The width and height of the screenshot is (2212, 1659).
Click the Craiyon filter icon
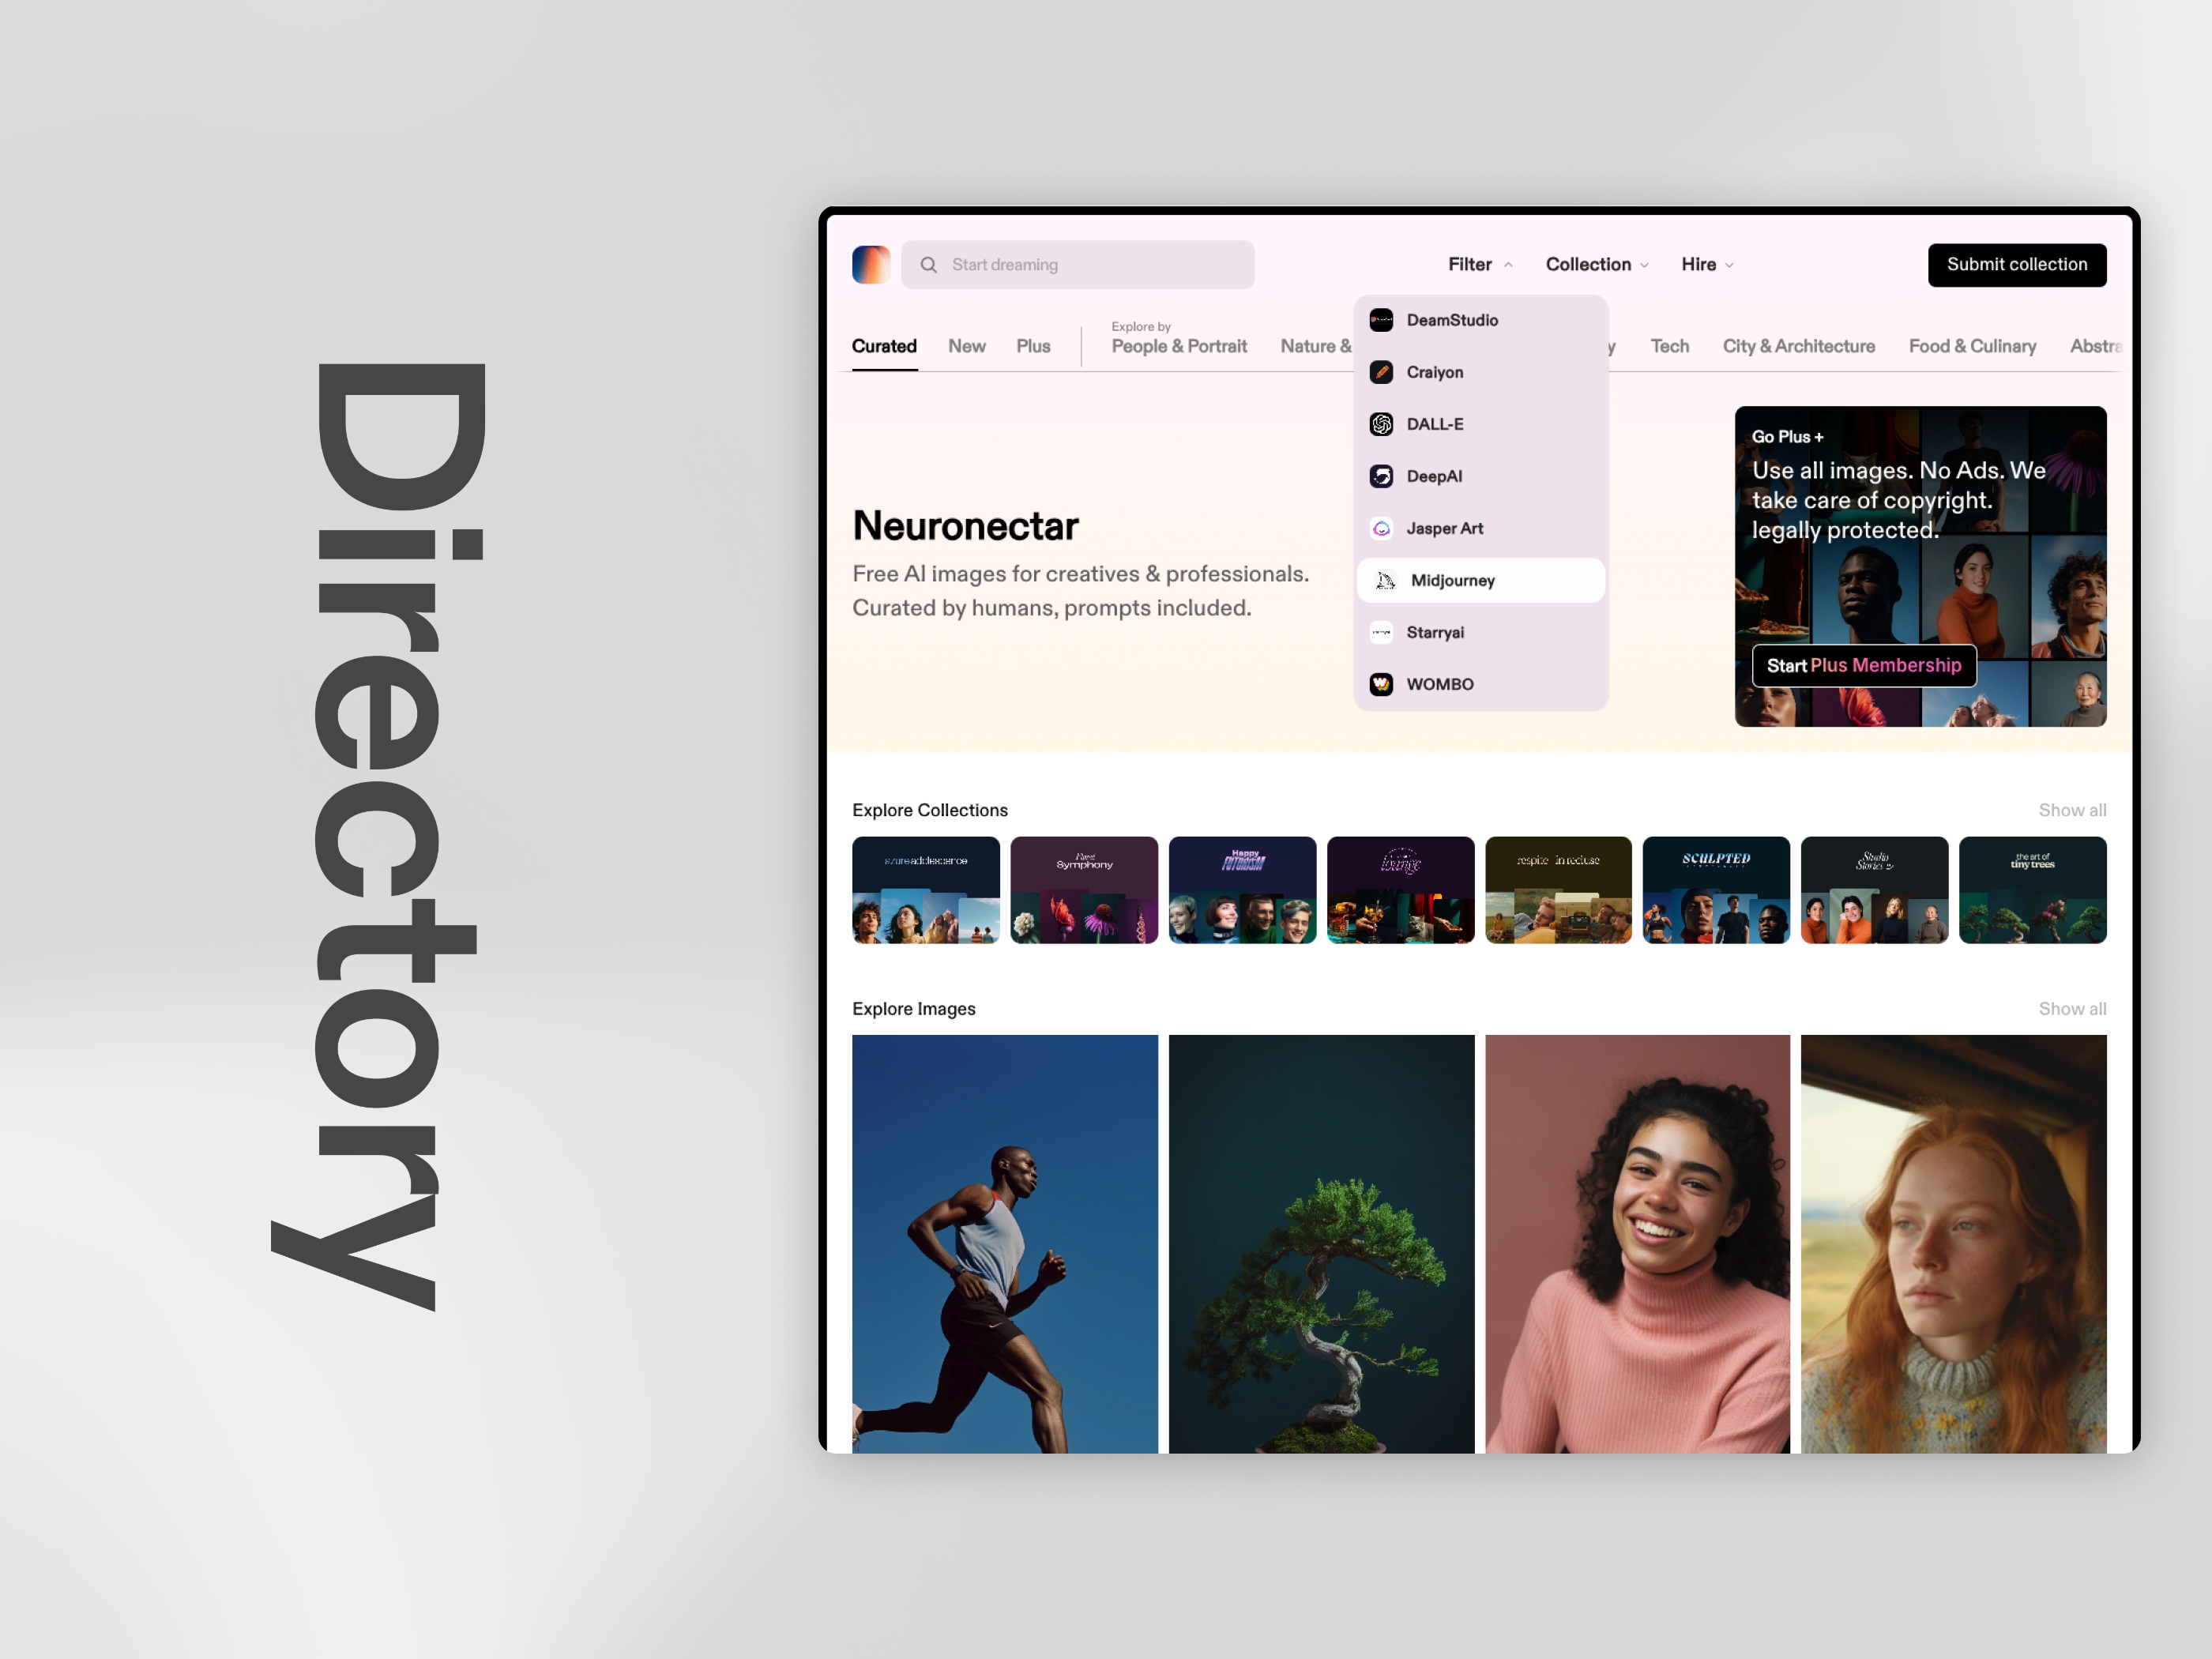[1383, 371]
